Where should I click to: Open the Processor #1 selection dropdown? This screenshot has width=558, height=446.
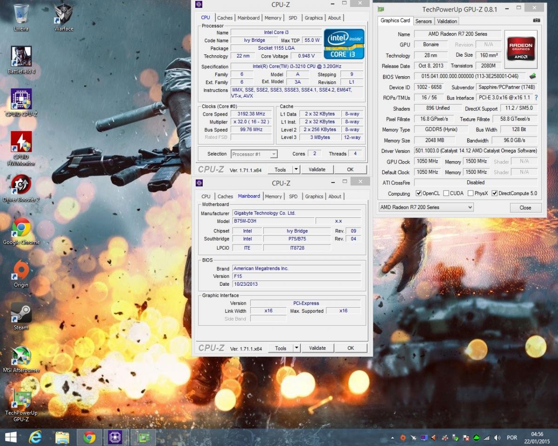(x=254, y=154)
